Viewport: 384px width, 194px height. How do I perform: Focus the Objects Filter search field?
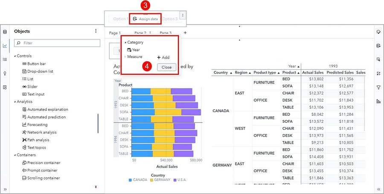point(57,43)
